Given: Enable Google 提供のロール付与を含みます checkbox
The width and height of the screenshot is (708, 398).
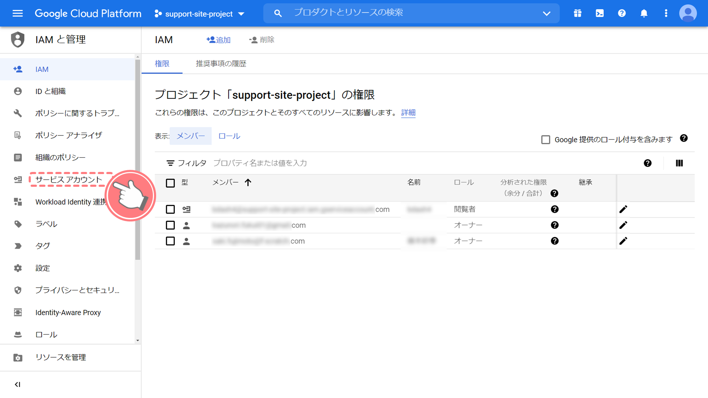Looking at the screenshot, I should pyautogui.click(x=546, y=140).
